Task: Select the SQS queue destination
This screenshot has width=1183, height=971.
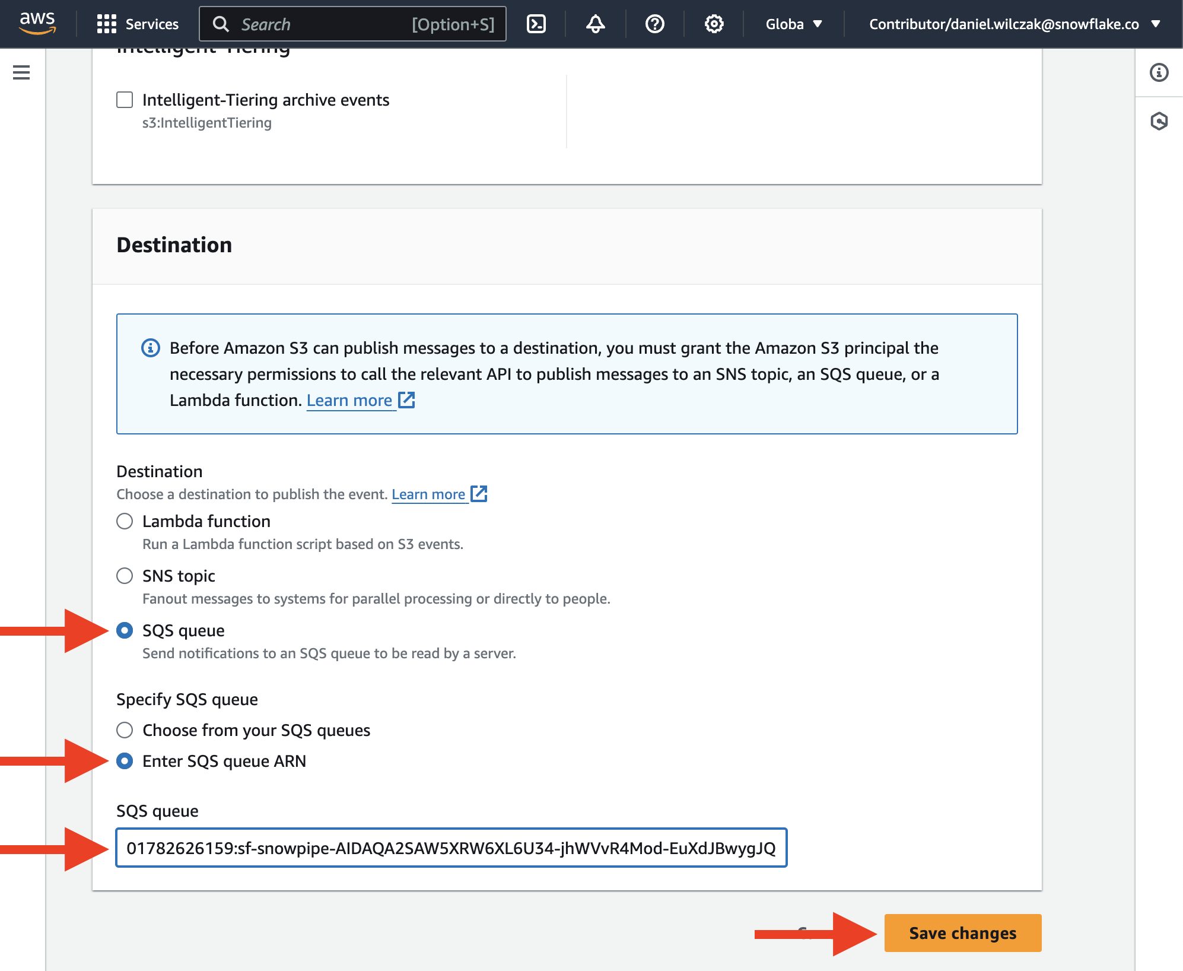Action: tap(125, 630)
